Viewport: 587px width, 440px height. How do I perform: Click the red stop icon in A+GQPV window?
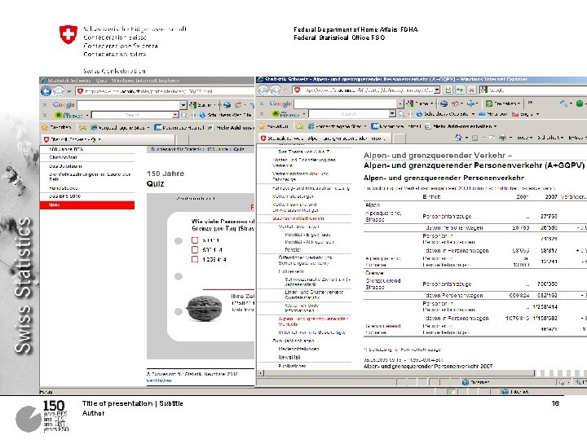[471, 90]
